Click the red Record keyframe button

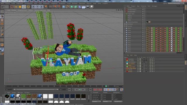tap(95, 90)
